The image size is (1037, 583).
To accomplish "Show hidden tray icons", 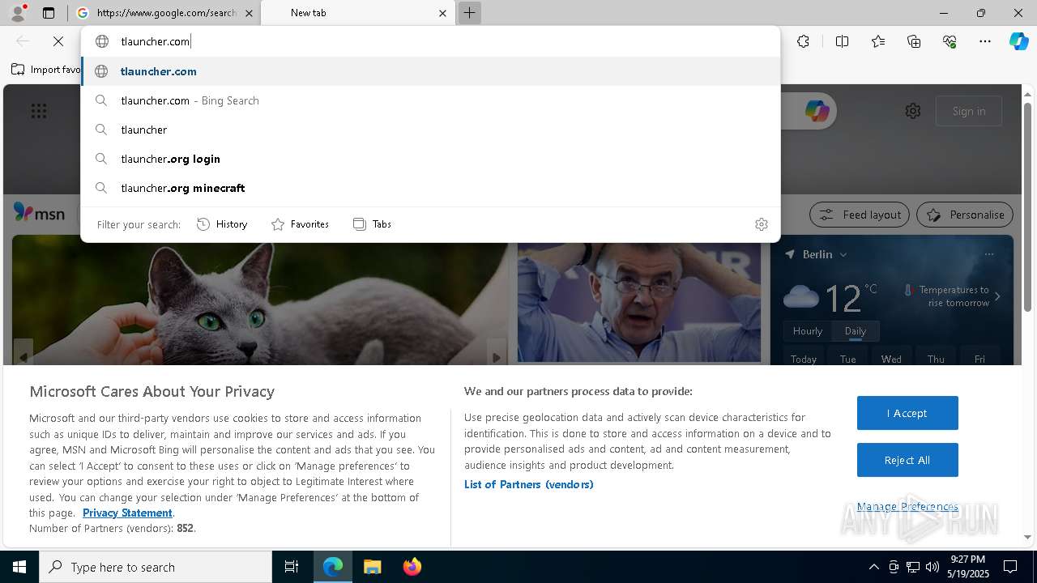I will 874,567.
